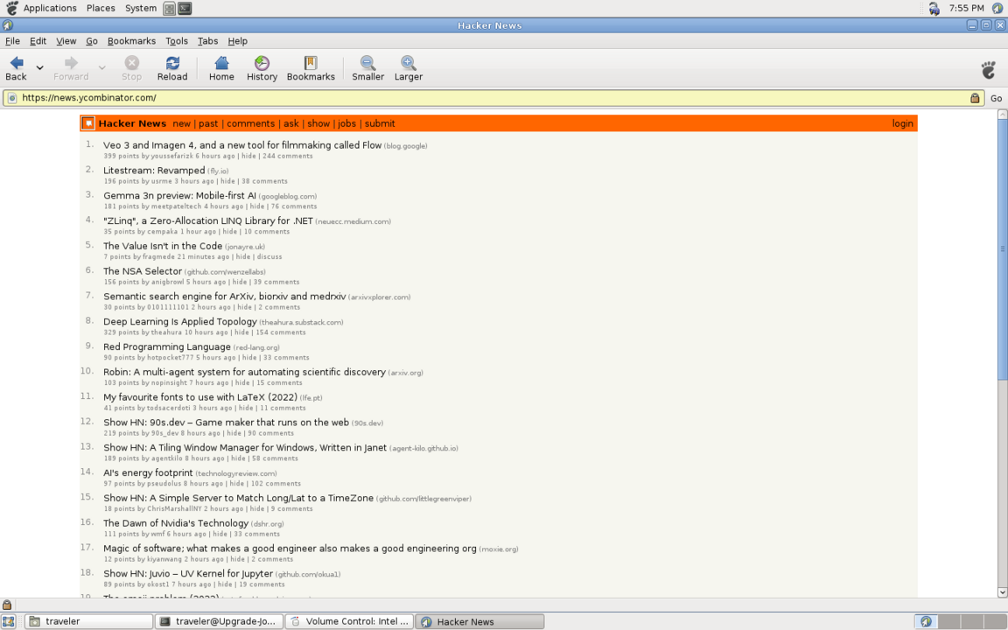Open the Edit menu
The width and height of the screenshot is (1008, 630).
[38, 40]
